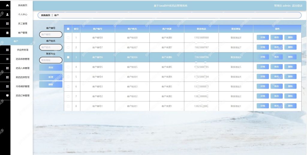The width and height of the screenshot is (307, 155).
Task: Open 详情 for row 客户编号5
Action: point(263,67)
